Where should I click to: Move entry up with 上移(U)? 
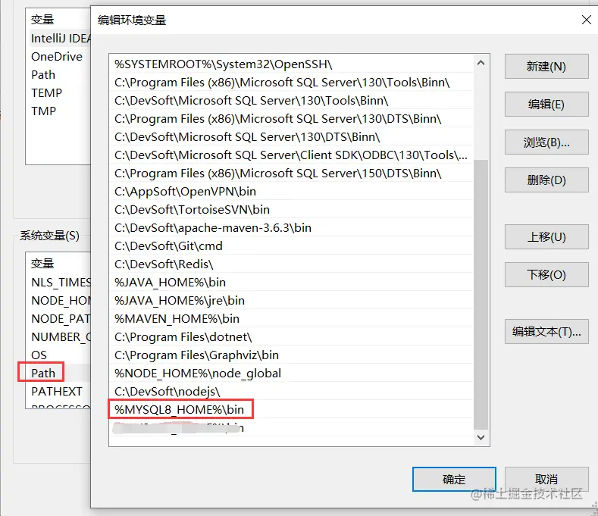tap(546, 237)
